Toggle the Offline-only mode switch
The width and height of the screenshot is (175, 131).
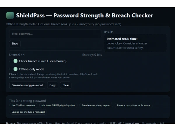pyautogui.click(x=14, y=69)
